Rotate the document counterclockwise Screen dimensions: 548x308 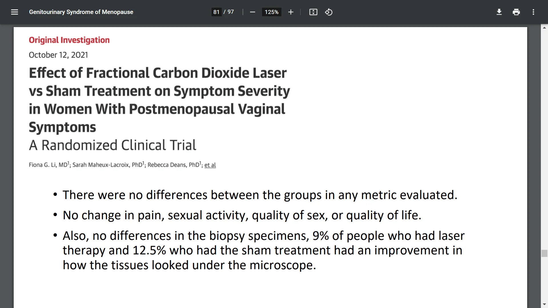(x=329, y=12)
